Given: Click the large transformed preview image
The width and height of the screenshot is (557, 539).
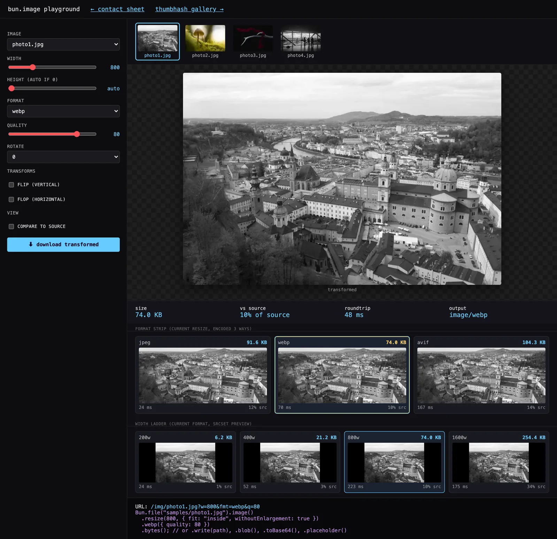Looking at the screenshot, I should pos(342,179).
